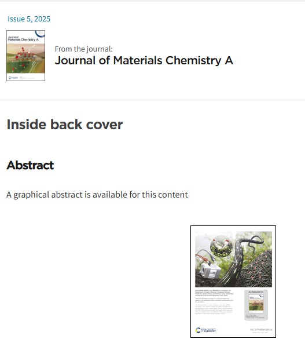Click the white battery device in cover art
Image resolution: width=305 pixels, height=350 pixels.
(x=210, y=270)
